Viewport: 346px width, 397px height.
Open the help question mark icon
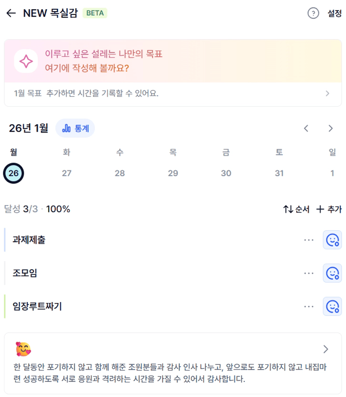coord(313,13)
